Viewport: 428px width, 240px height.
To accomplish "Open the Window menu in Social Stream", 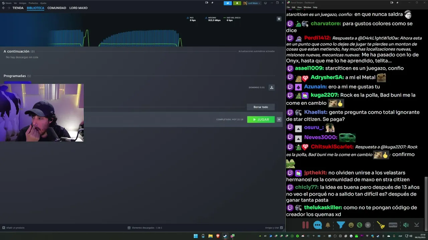I will [307, 7].
